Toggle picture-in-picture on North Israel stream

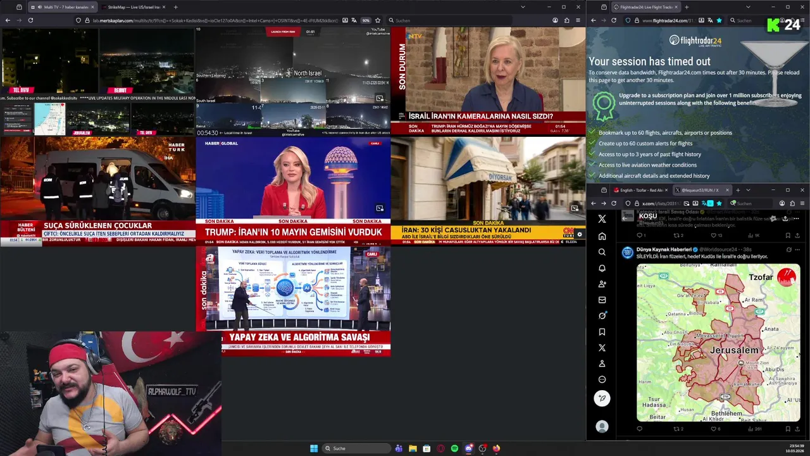(x=380, y=98)
